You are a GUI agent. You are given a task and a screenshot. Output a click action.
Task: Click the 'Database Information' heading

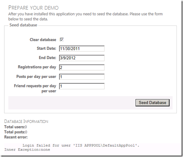(x=26, y=121)
